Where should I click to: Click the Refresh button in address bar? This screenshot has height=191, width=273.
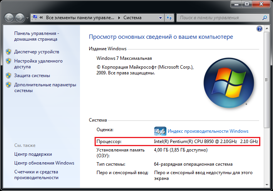pyautogui.click(x=169, y=18)
